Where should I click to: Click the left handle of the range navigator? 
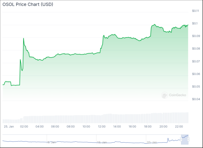pos(181,139)
